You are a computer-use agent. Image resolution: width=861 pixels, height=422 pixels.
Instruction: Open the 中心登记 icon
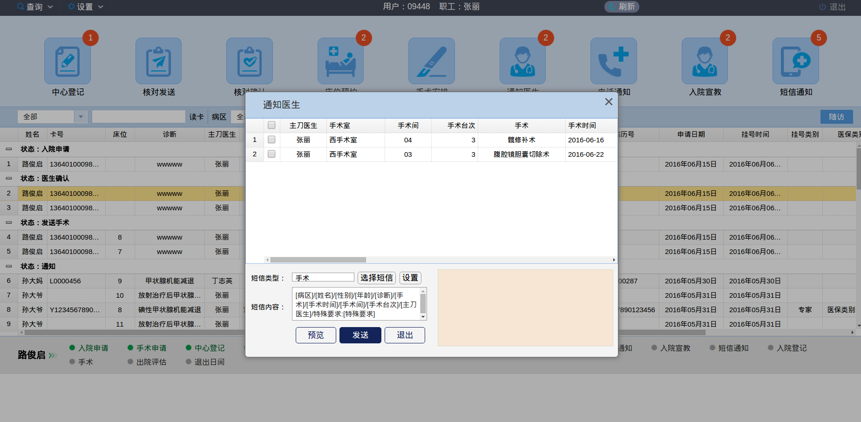68,61
